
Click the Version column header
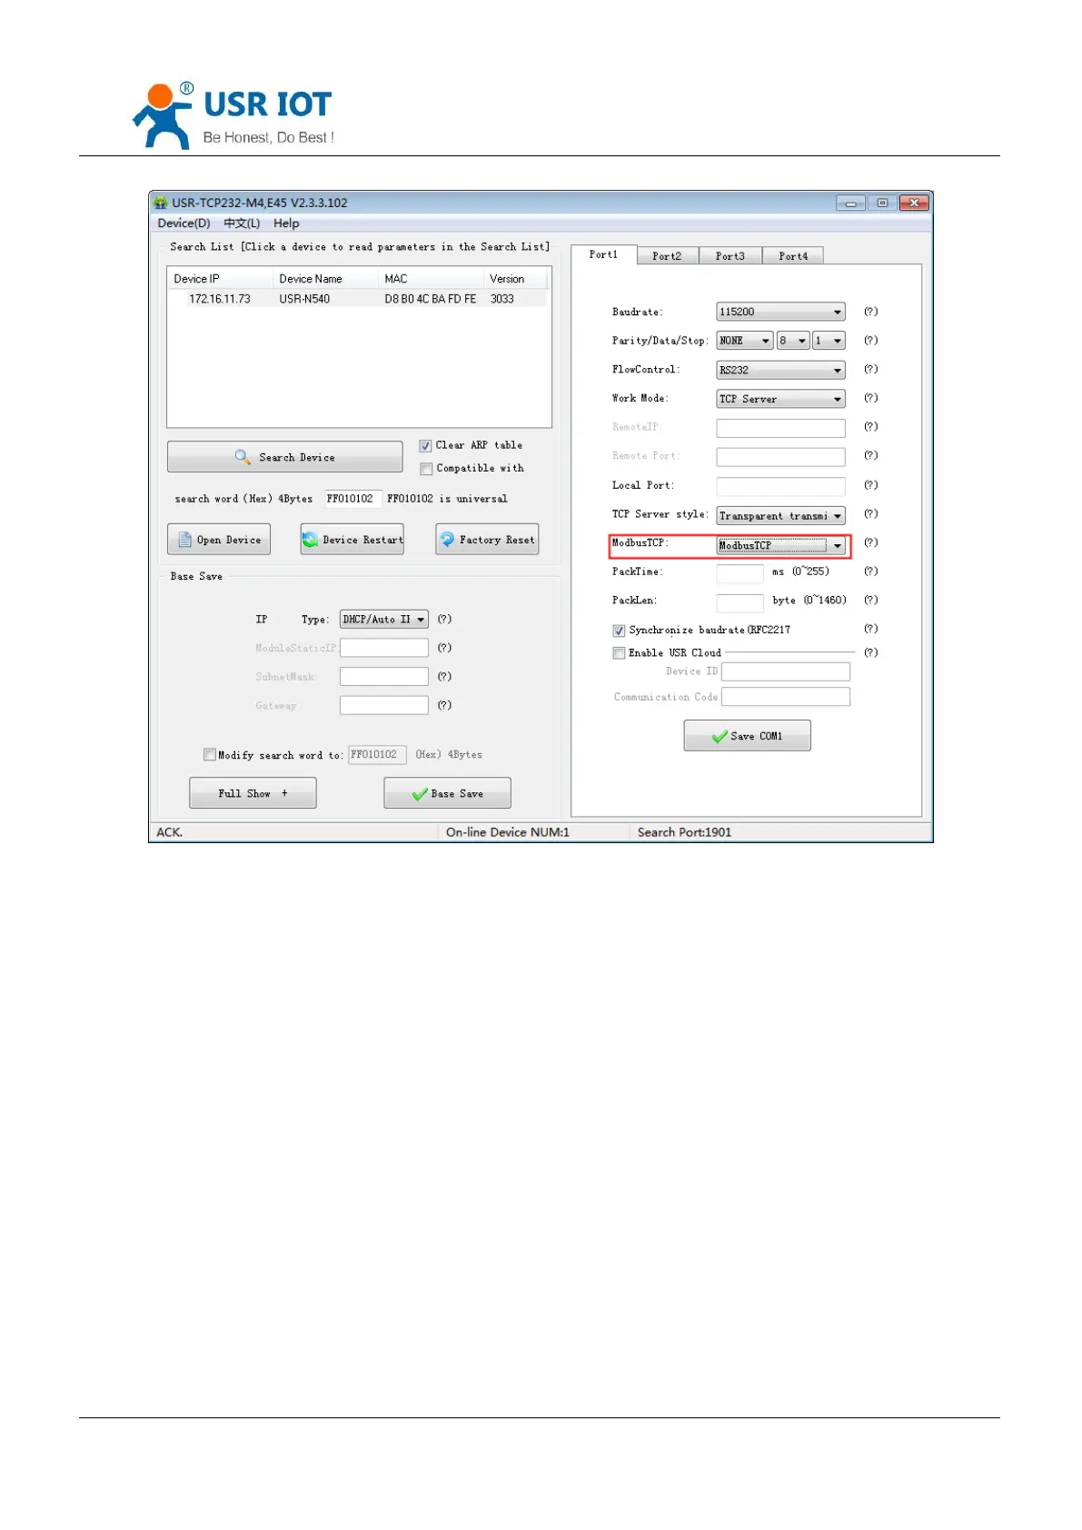(x=515, y=279)
